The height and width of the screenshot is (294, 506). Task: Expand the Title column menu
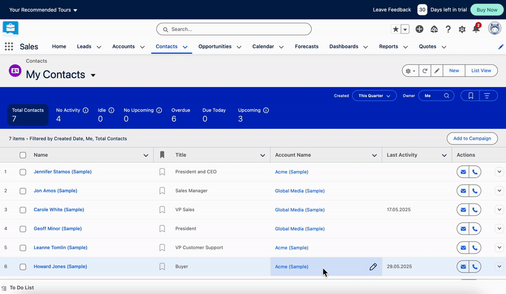(262, 156)
